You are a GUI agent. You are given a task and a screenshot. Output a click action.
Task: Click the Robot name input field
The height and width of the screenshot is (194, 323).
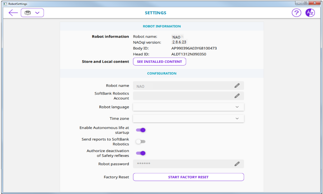[x=182, y=86]
